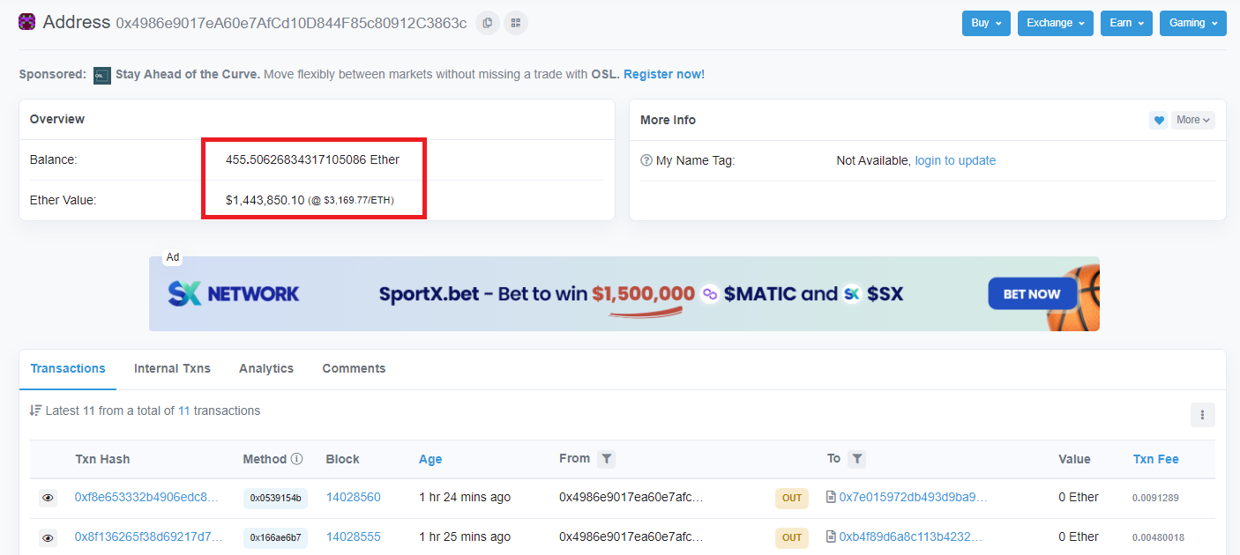Click From address in block 14028560 row

pos(631,497)
